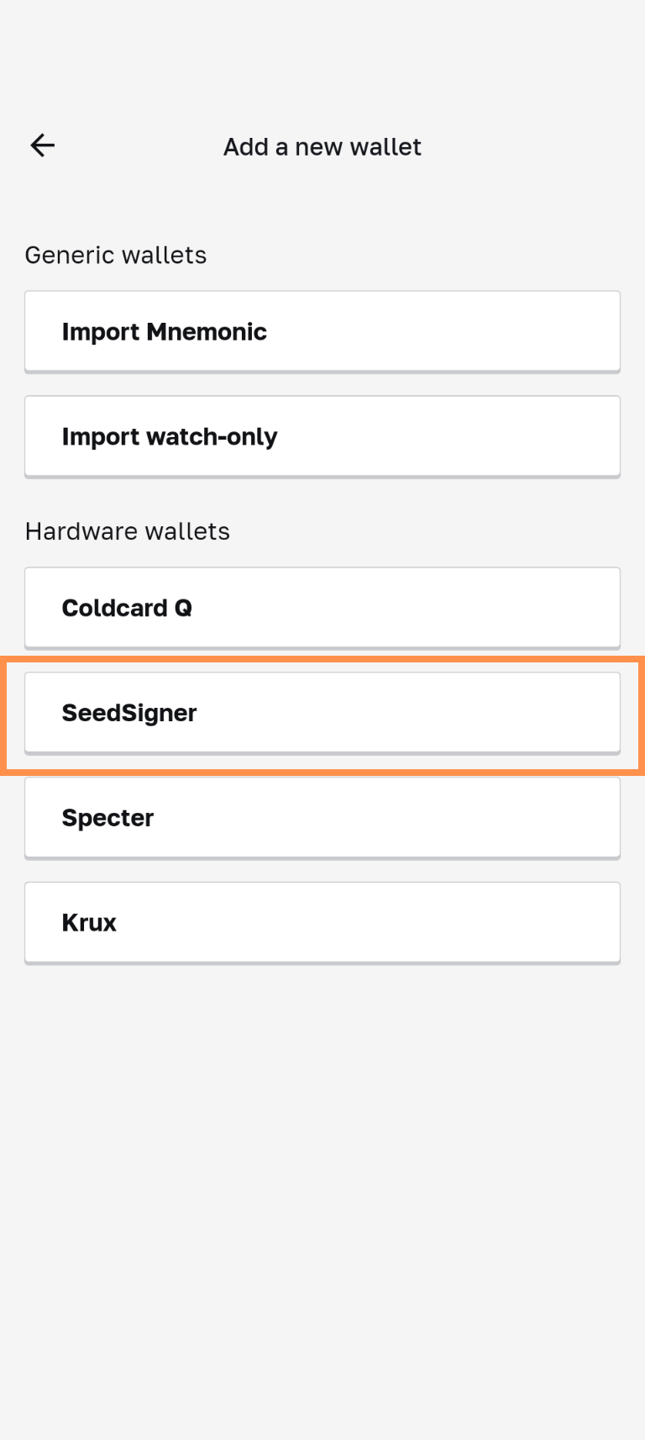
Task: Tap the back arrow icon
Action: point(43,145)
